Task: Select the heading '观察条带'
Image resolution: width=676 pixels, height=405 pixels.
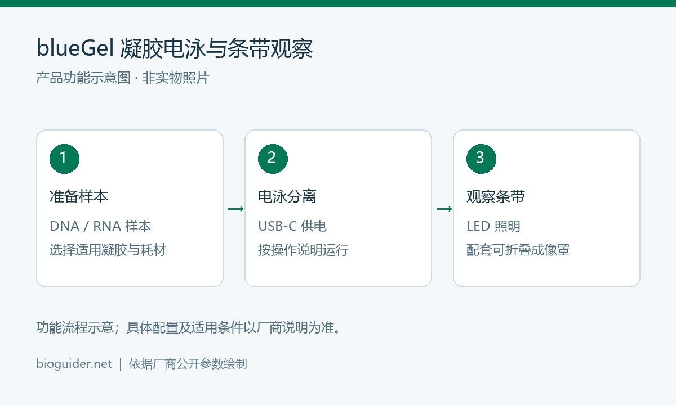Action: pos(496,197)
